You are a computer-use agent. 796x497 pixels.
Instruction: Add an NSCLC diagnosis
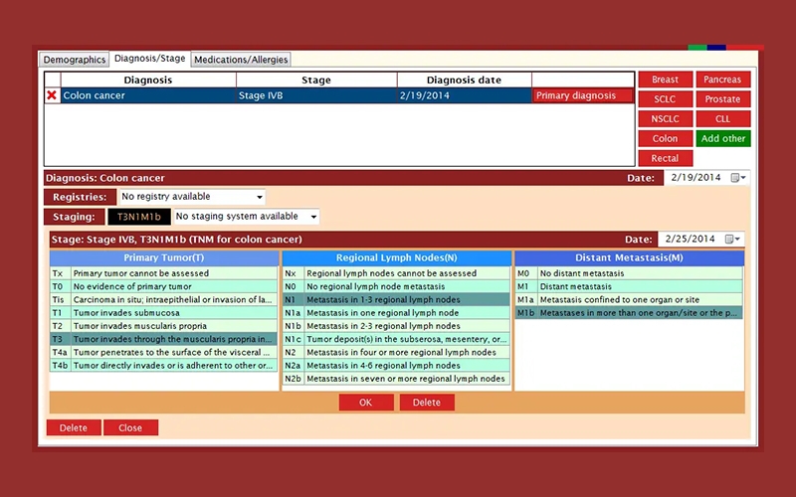tap(665, 118)
